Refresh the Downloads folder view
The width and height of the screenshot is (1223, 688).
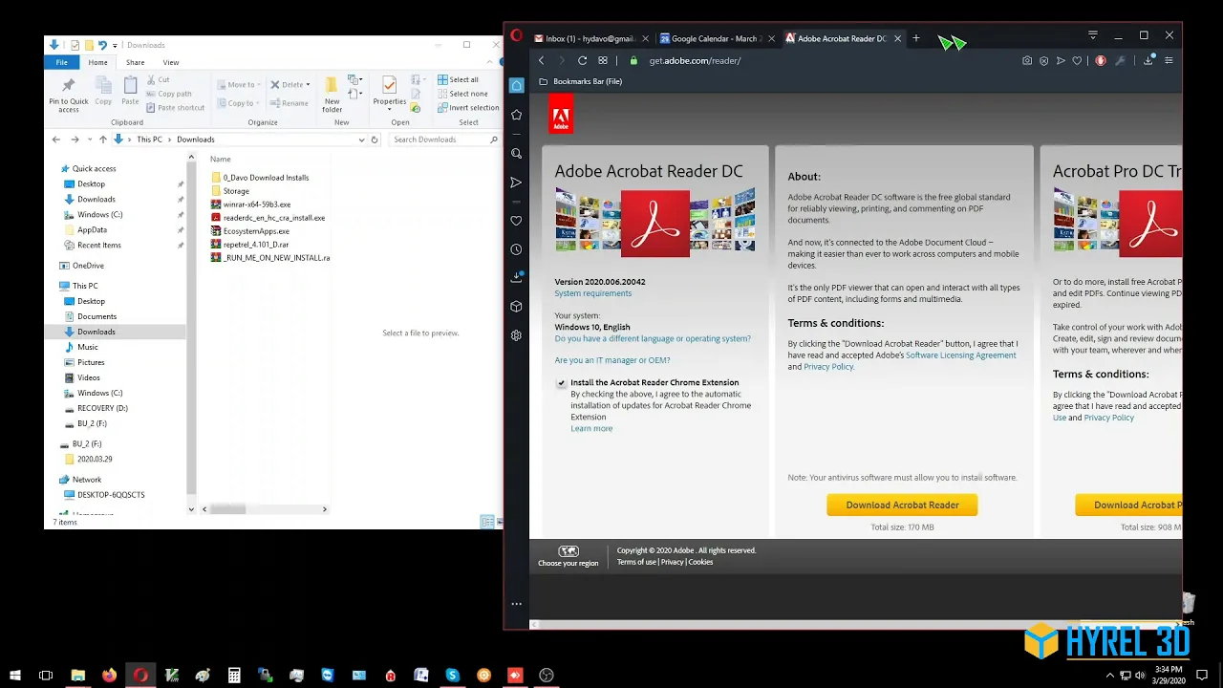tap(375, 140)
